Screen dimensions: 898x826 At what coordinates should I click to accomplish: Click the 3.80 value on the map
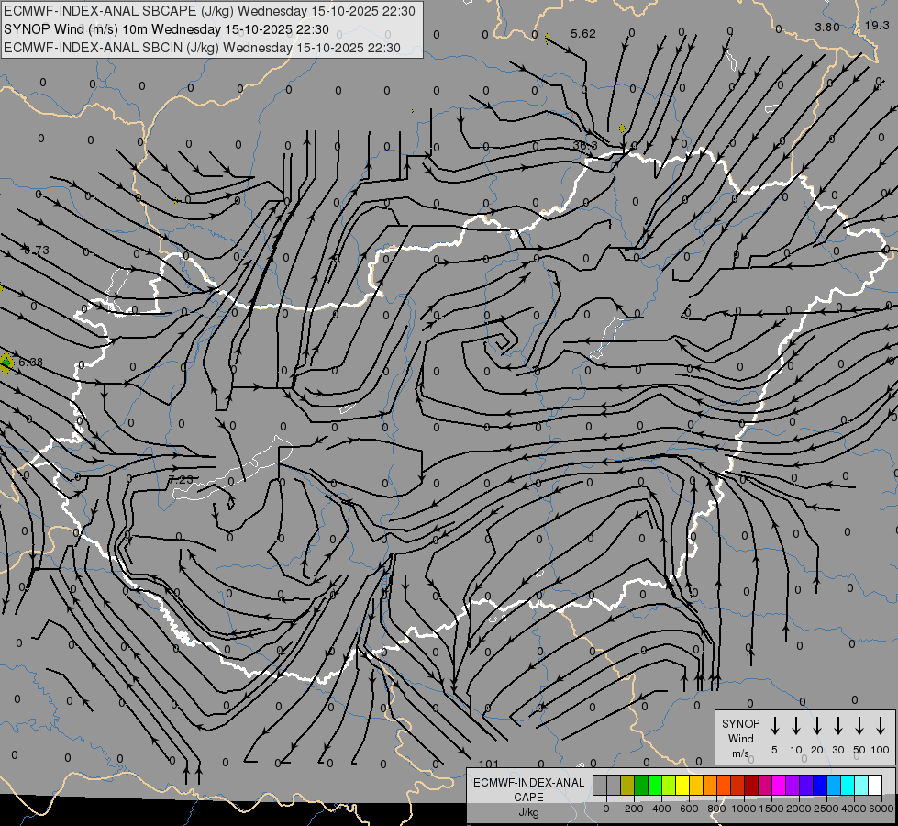(827, 27)
